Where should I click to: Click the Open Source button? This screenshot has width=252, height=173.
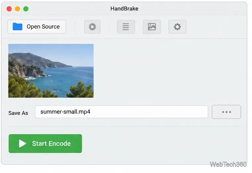tap(37, 26)
